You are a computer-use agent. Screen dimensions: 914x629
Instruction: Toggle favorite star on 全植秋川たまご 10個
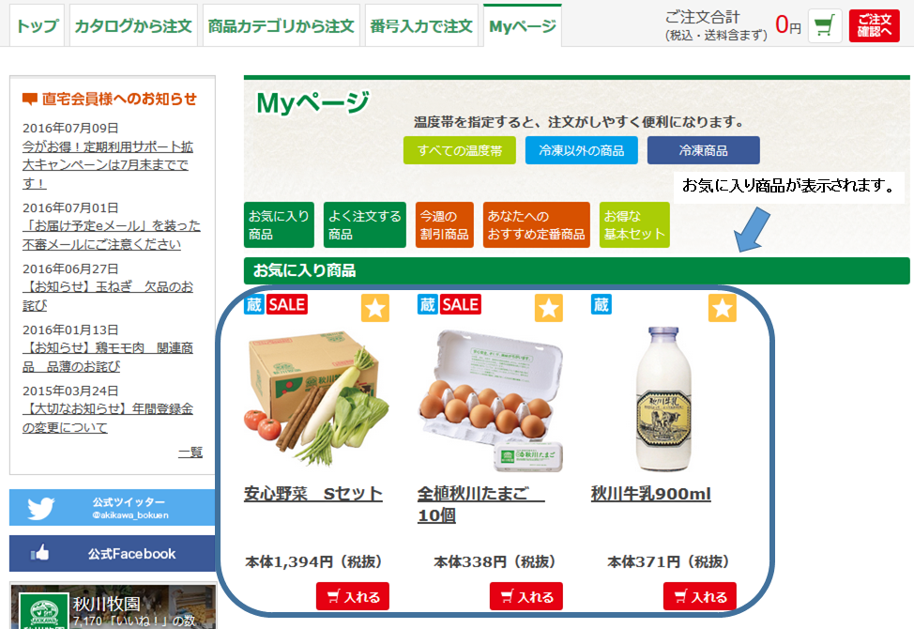click(549, 308)
